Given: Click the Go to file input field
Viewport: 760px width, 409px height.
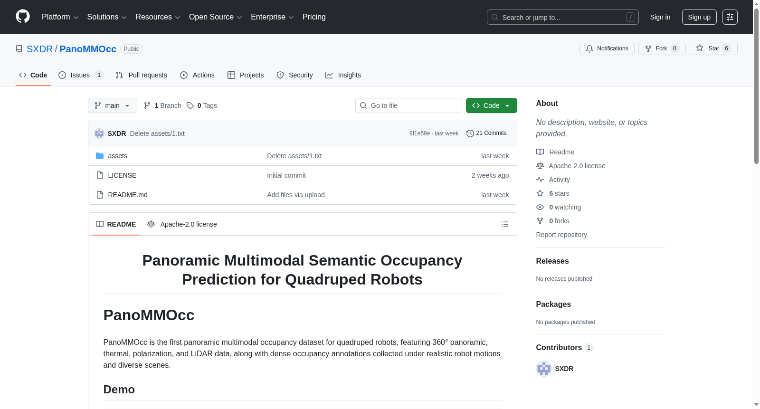Looking at the screenshot, I should point(408,105).
